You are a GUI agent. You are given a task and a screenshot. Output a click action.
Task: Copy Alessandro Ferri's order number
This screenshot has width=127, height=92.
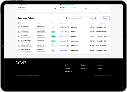pyautogui.click(x=68, y=46)
